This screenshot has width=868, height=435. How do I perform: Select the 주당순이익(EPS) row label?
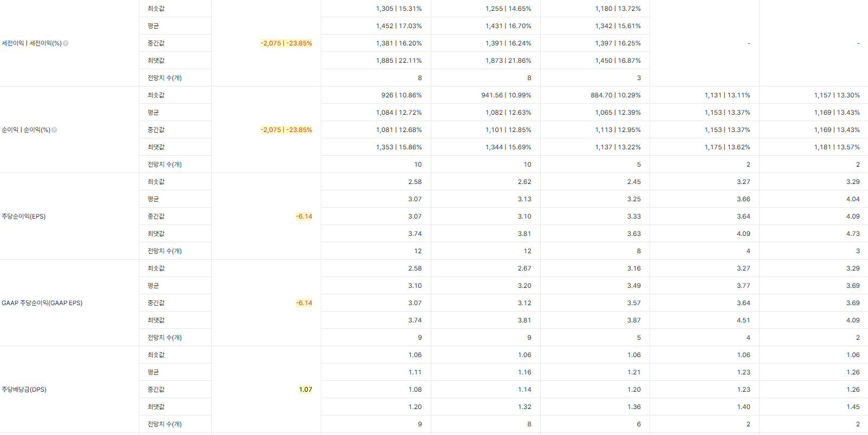[24, 216]
